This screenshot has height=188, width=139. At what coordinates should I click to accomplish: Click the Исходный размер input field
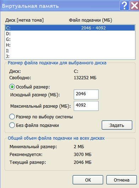tap(86, 95)
